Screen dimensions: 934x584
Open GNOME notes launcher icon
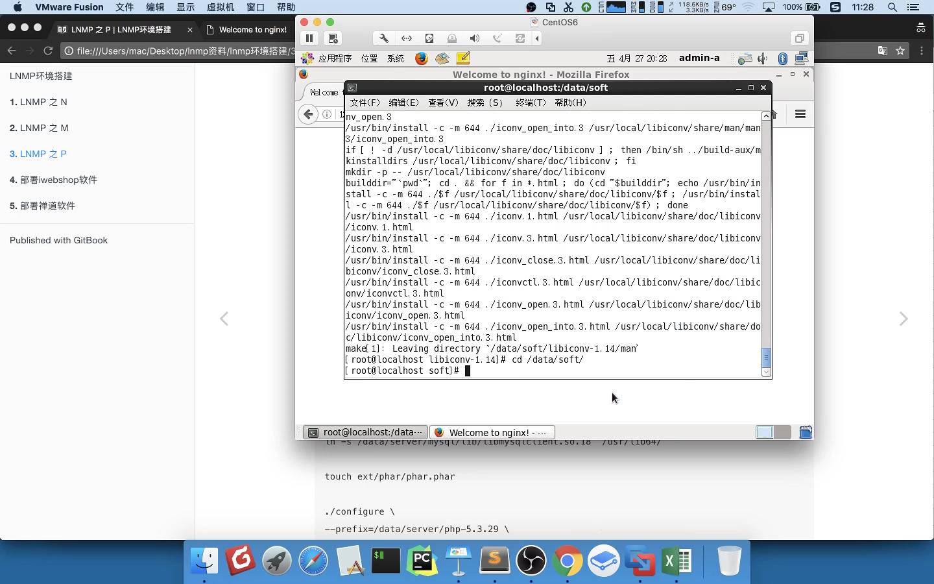(463, 58)
